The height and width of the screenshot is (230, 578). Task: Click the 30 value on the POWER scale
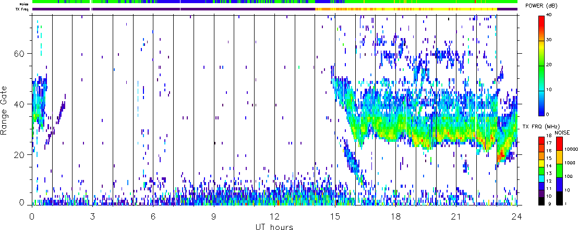click(x=549, y=40)
